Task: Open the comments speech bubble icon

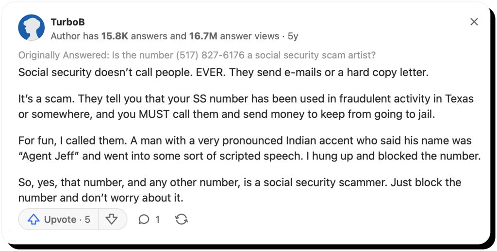Action: click(144, 220)
